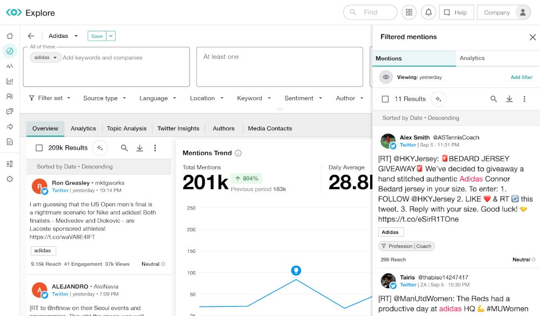Open the sliders configuration icon in sidebar

(10, 164)
